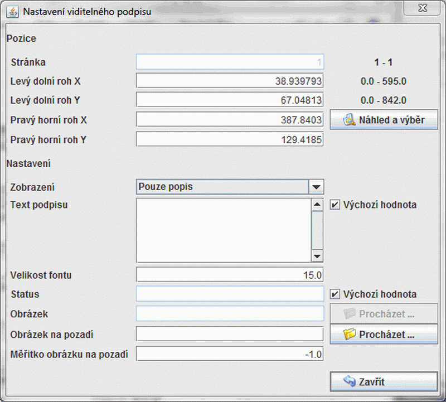Click the Pozice section heading
446x402 pixels.
click(21, 38)
